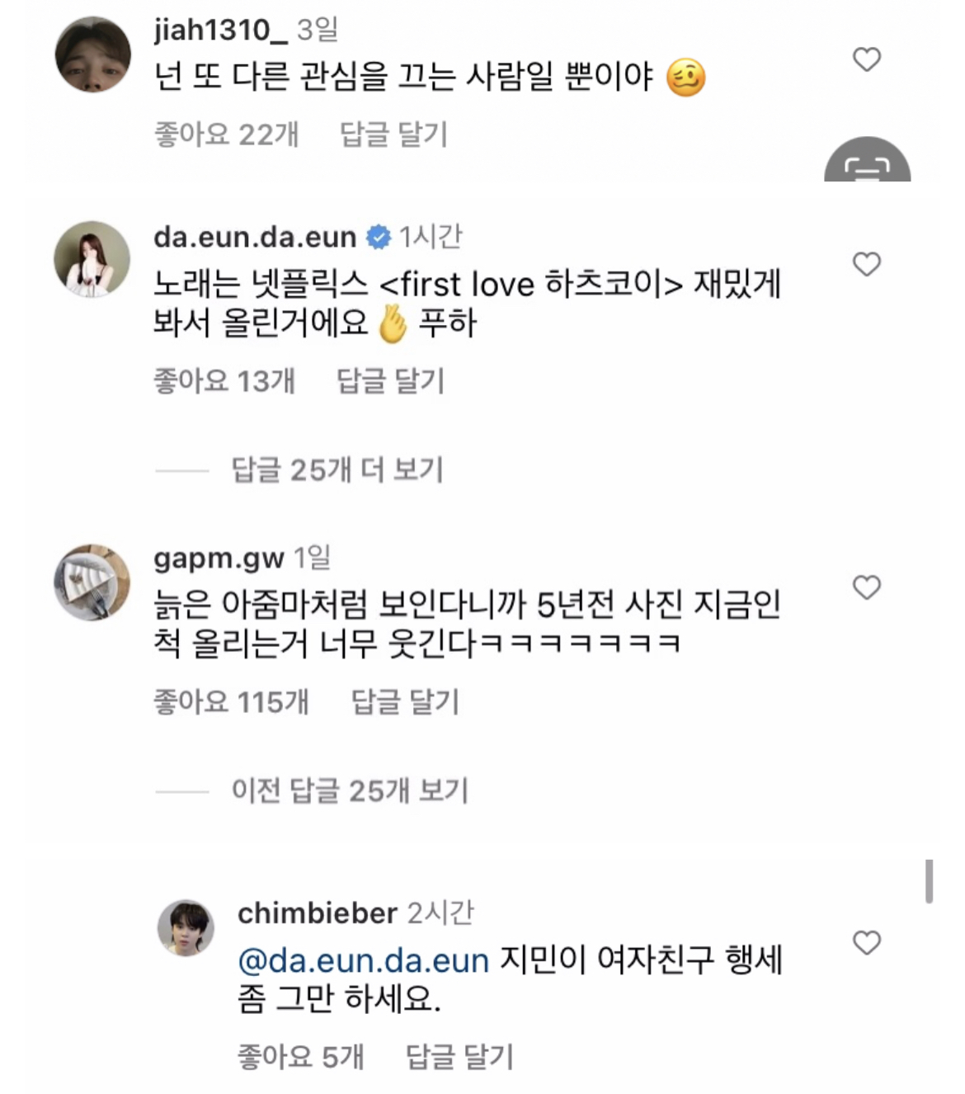Image resolution: width=965 pixels, height=1094 pixels.
Task: Like gapm.gw's comment with the heart
Action: click(866, 587)
